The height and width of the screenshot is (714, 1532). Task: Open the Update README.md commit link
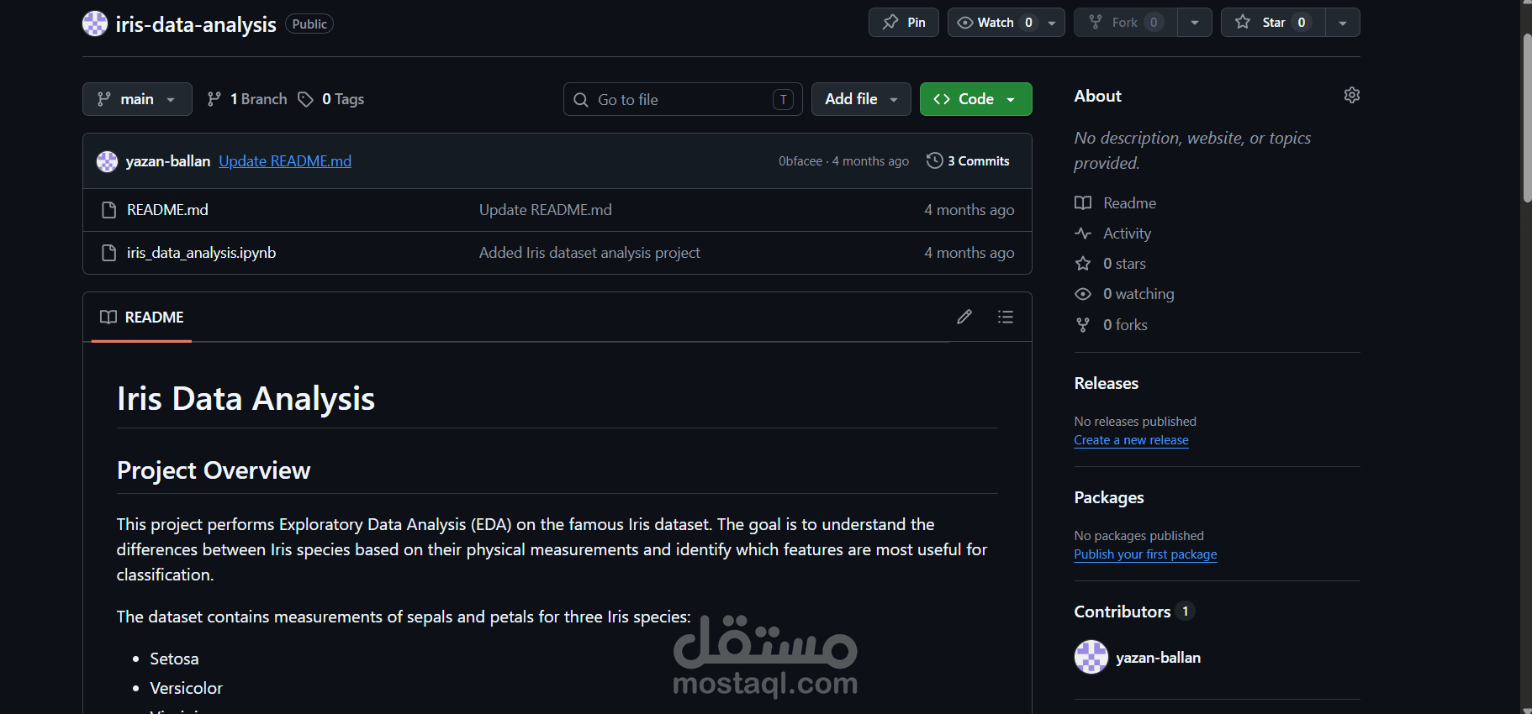coord(285,161)
